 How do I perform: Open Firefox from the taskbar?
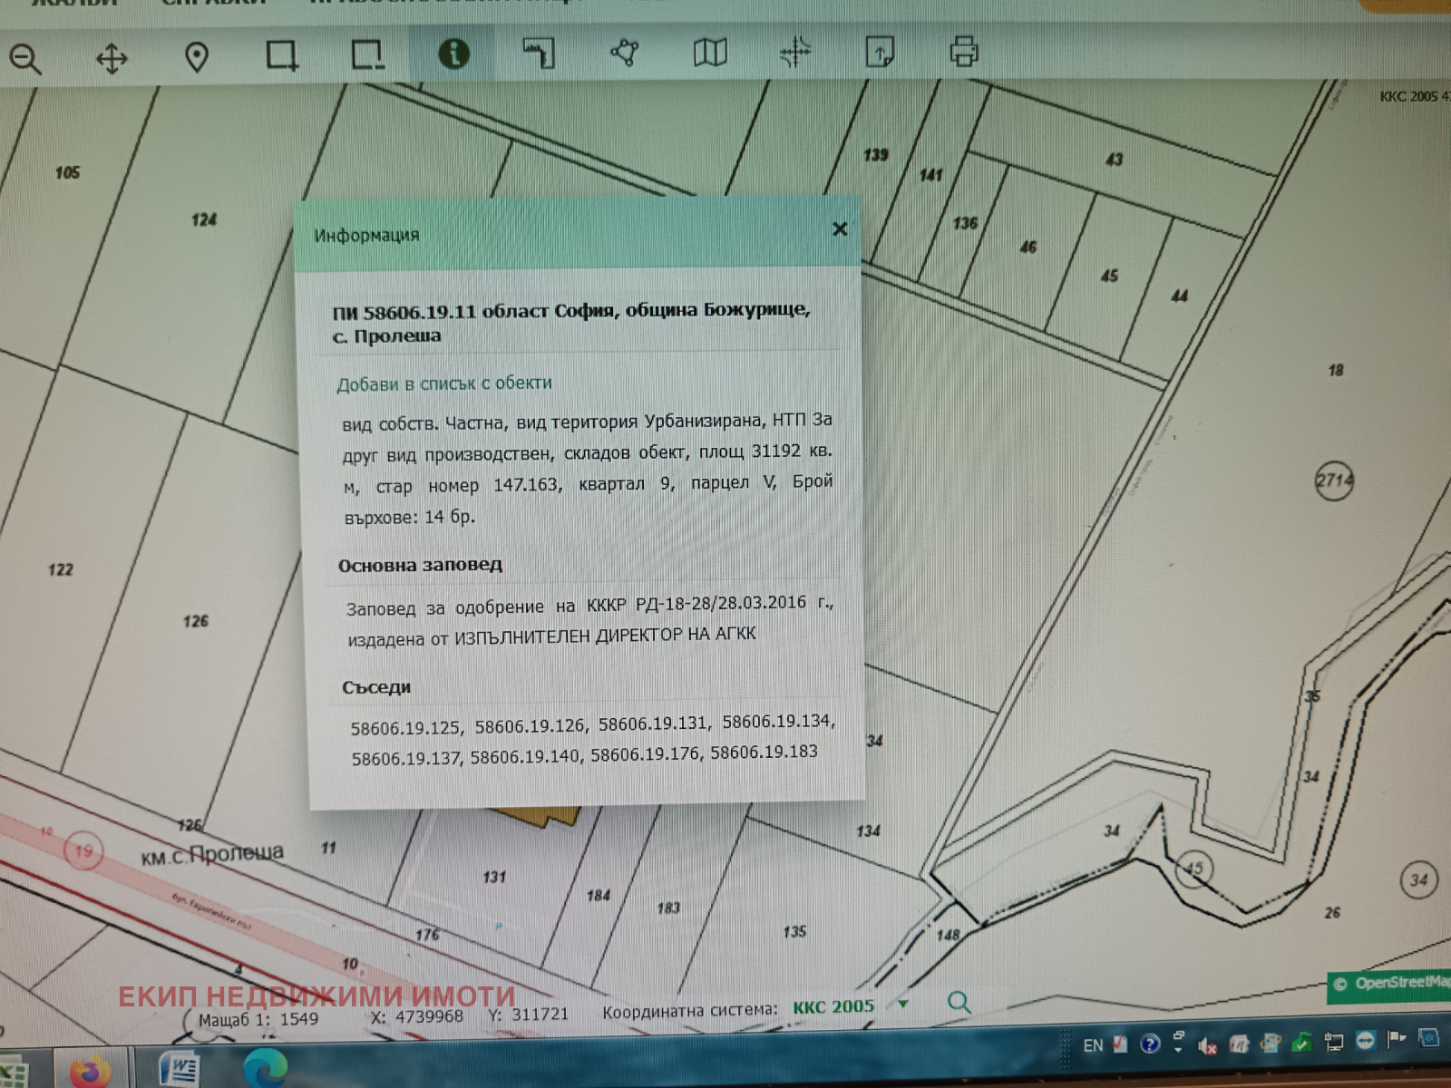pos(90,1071)
